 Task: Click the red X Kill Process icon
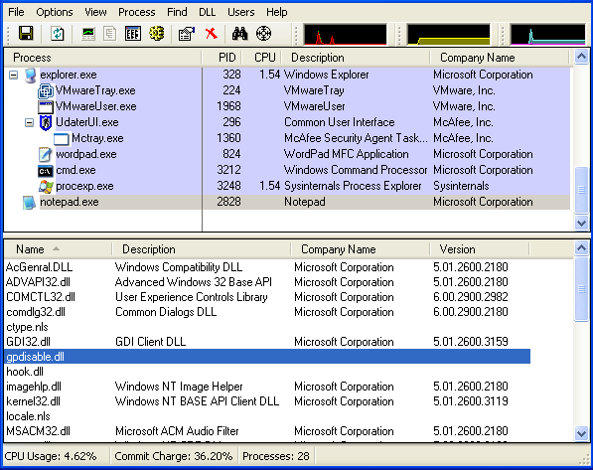(x=211, y=34)
